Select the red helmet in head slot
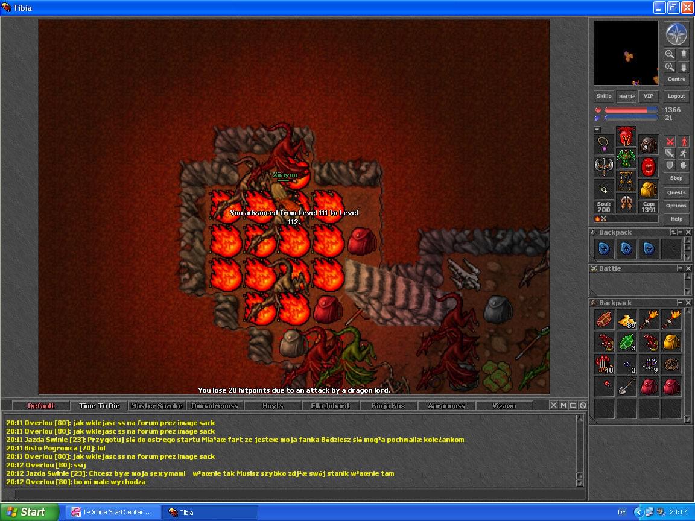Viewport: 695px width, 521px height. click(x=626, y=136)
